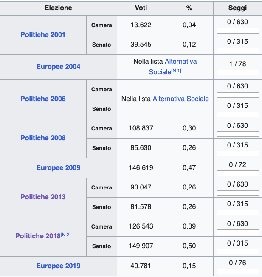Viewport: 262px width, 277px height.
Task: Open footnote N 2 beside Politiche 2018
Action: point(65,235)
